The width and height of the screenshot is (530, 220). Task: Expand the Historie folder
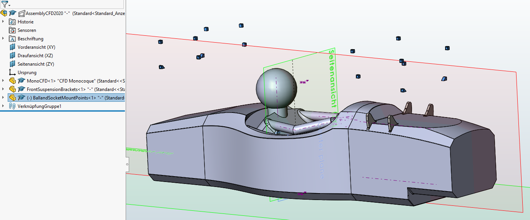[x=3, y=22]
